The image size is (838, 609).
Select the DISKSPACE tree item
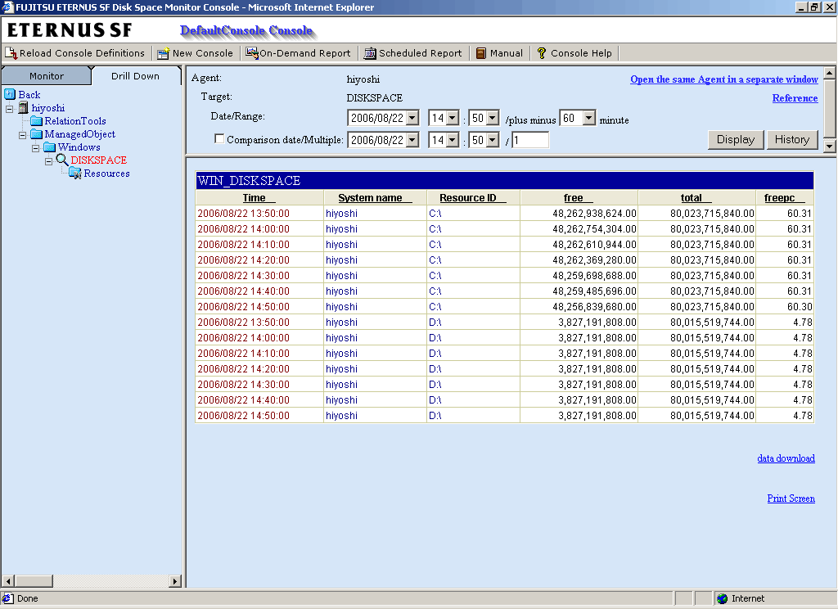[x=99, y=160]
